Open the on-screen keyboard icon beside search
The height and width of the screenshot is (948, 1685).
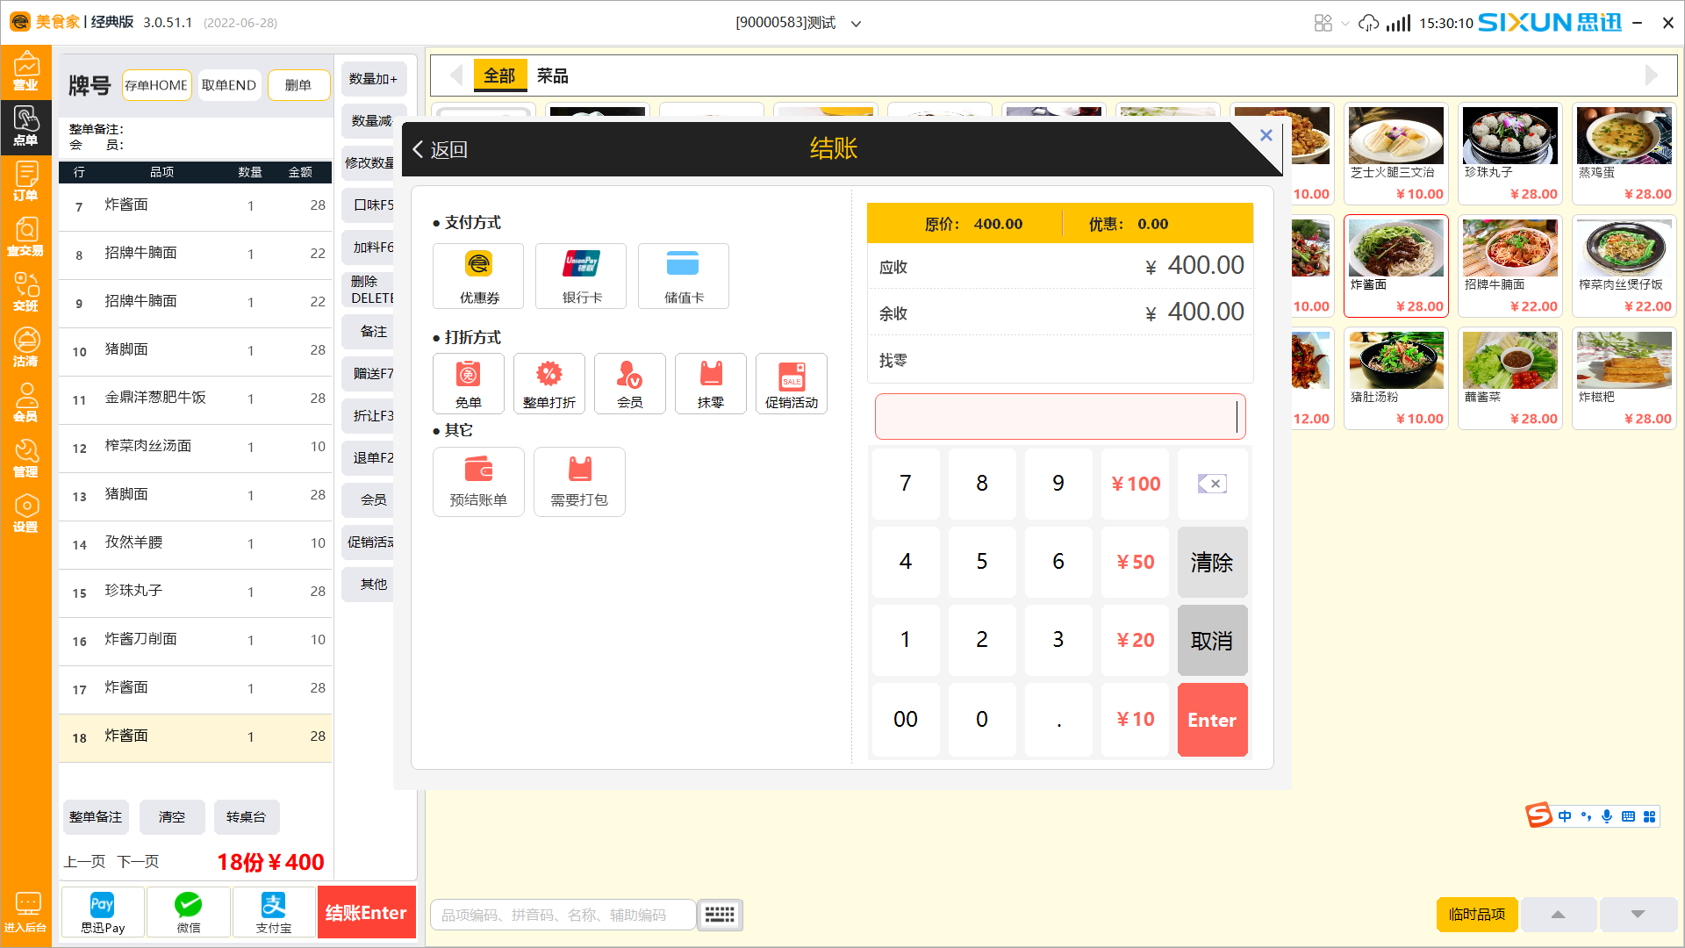[720, 915]
